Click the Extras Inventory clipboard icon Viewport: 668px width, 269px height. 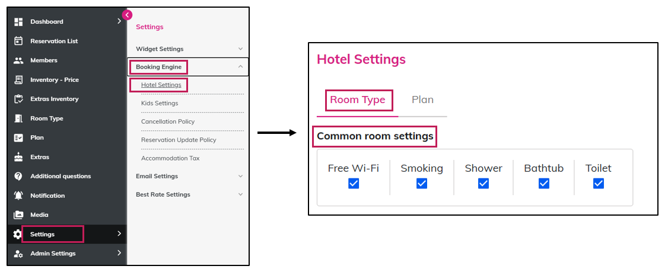click(x=18, y=99)
